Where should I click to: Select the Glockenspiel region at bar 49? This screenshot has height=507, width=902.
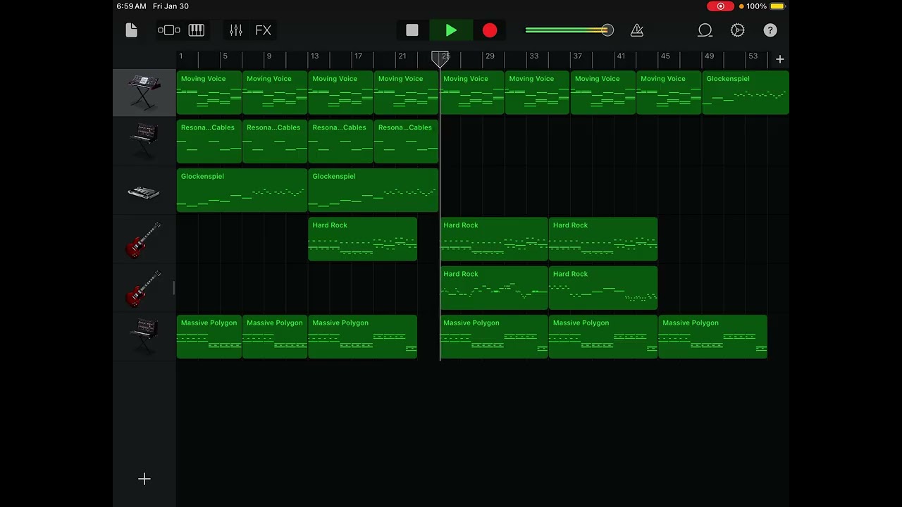click(x=746, y=92)
